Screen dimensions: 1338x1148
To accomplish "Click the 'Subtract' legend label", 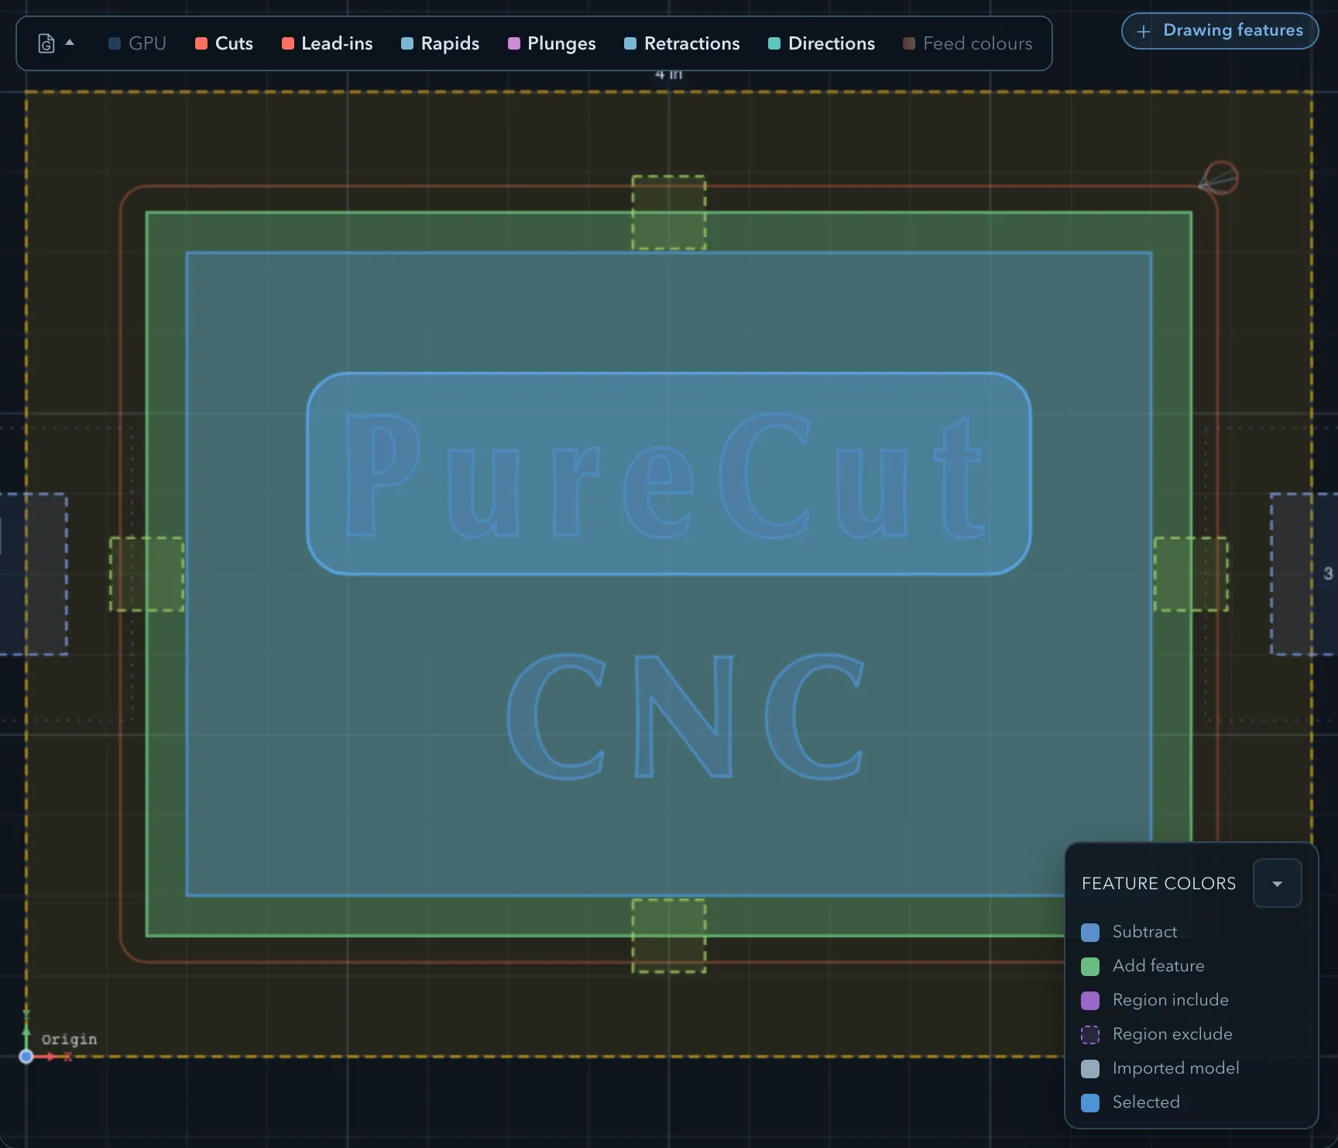I will coord(1144,932).
